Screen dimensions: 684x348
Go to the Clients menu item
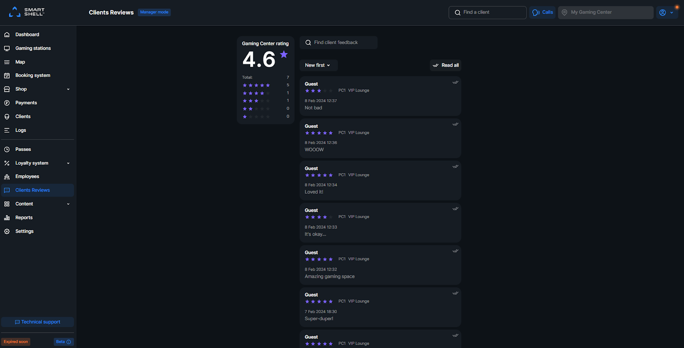[x=23, y=117]
